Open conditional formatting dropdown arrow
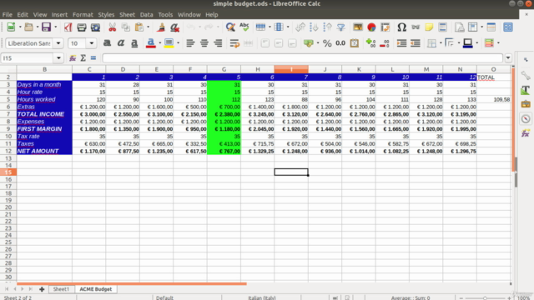This screenshot has height=300, width=534. pyautogui.click(x=498, y=43)
